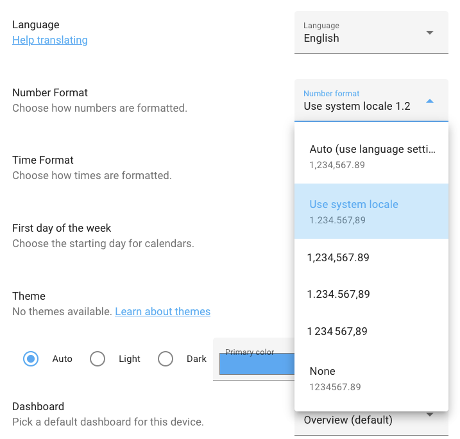The width and height of the screenshot is (460, 439).
Task: Click the Language dropdown arrow icon
Action: coord(430,33)
